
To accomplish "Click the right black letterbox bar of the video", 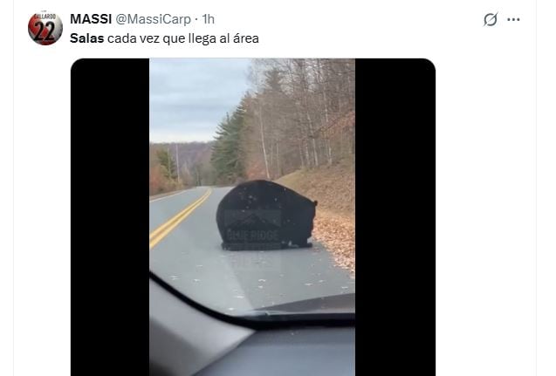I will [395, 217].
